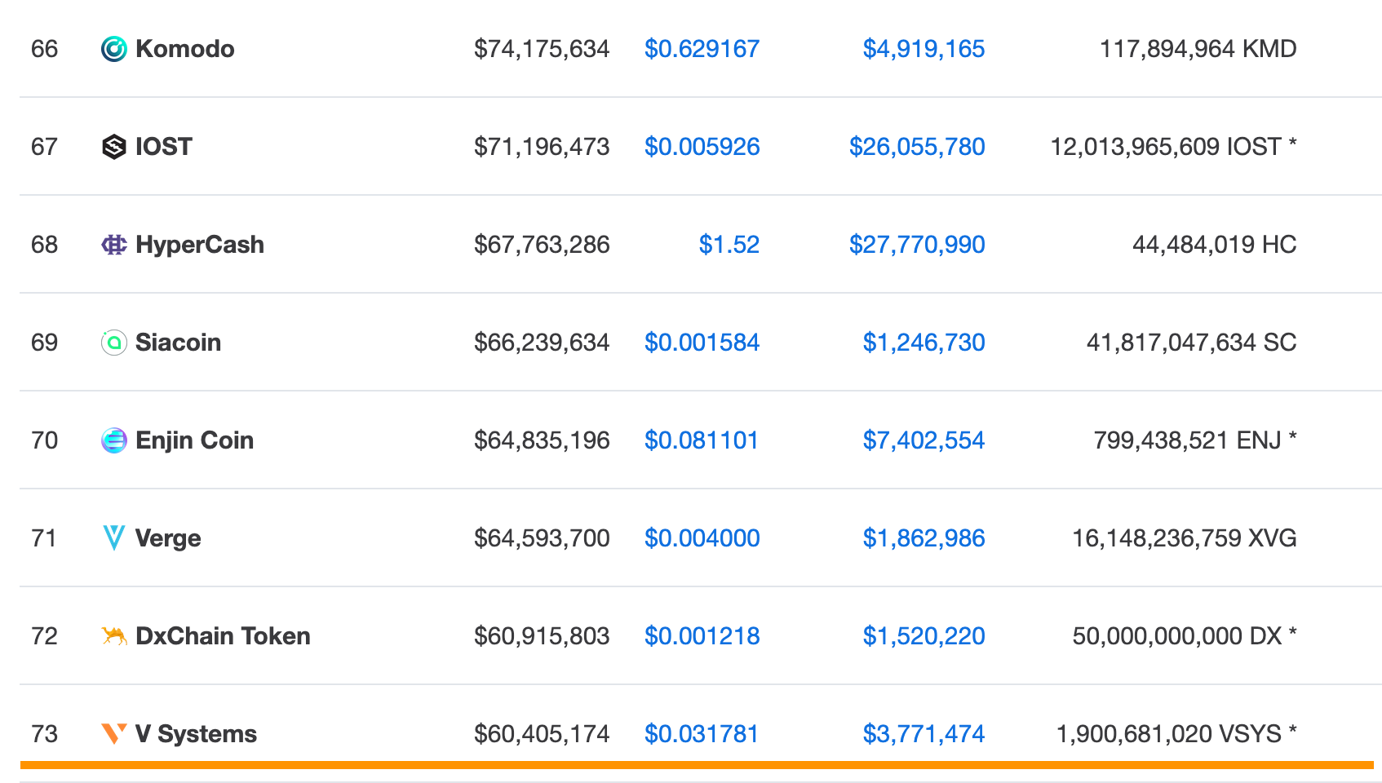Click HyperCash price $1.52
The image size is (1382, 783).
tap(729, 245)
